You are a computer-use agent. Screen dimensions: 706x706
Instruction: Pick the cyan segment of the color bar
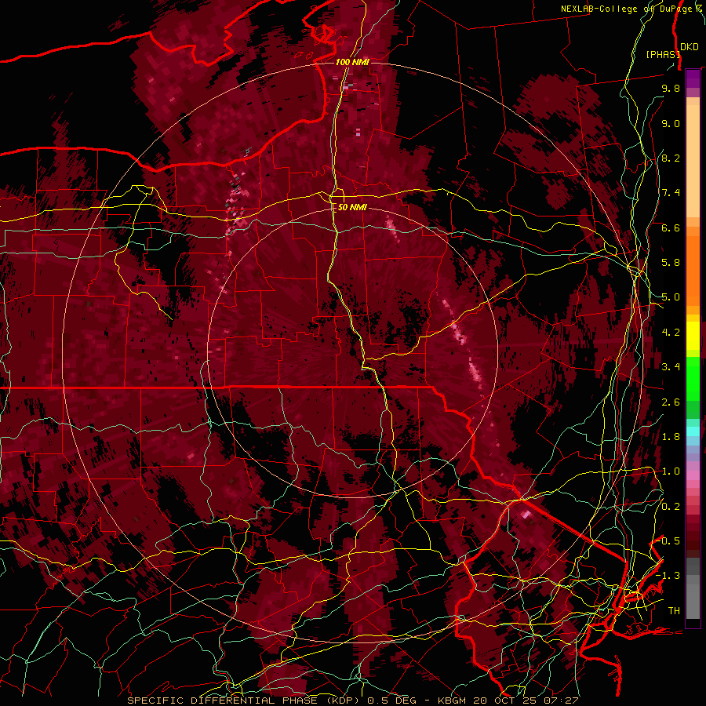tap(693, 431)
